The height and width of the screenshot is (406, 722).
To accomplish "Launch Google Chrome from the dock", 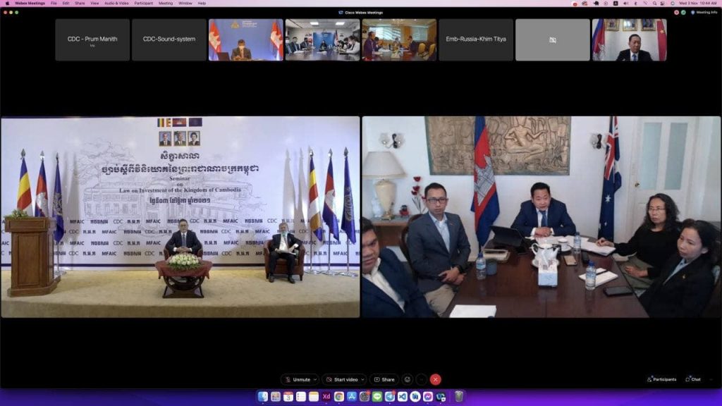I will [x=338, y=397].
